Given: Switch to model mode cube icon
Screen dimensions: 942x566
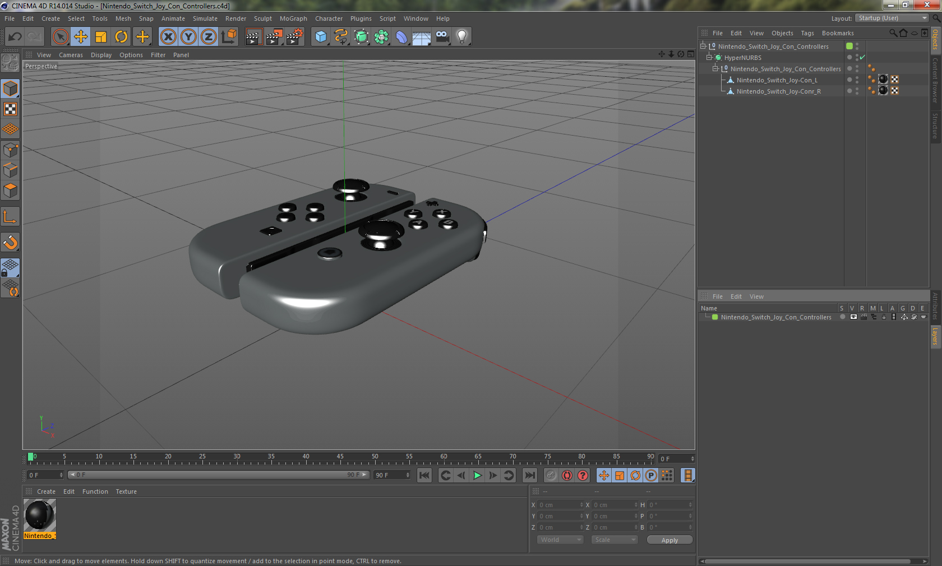Looking at the screenshot, I should (10, 89).
